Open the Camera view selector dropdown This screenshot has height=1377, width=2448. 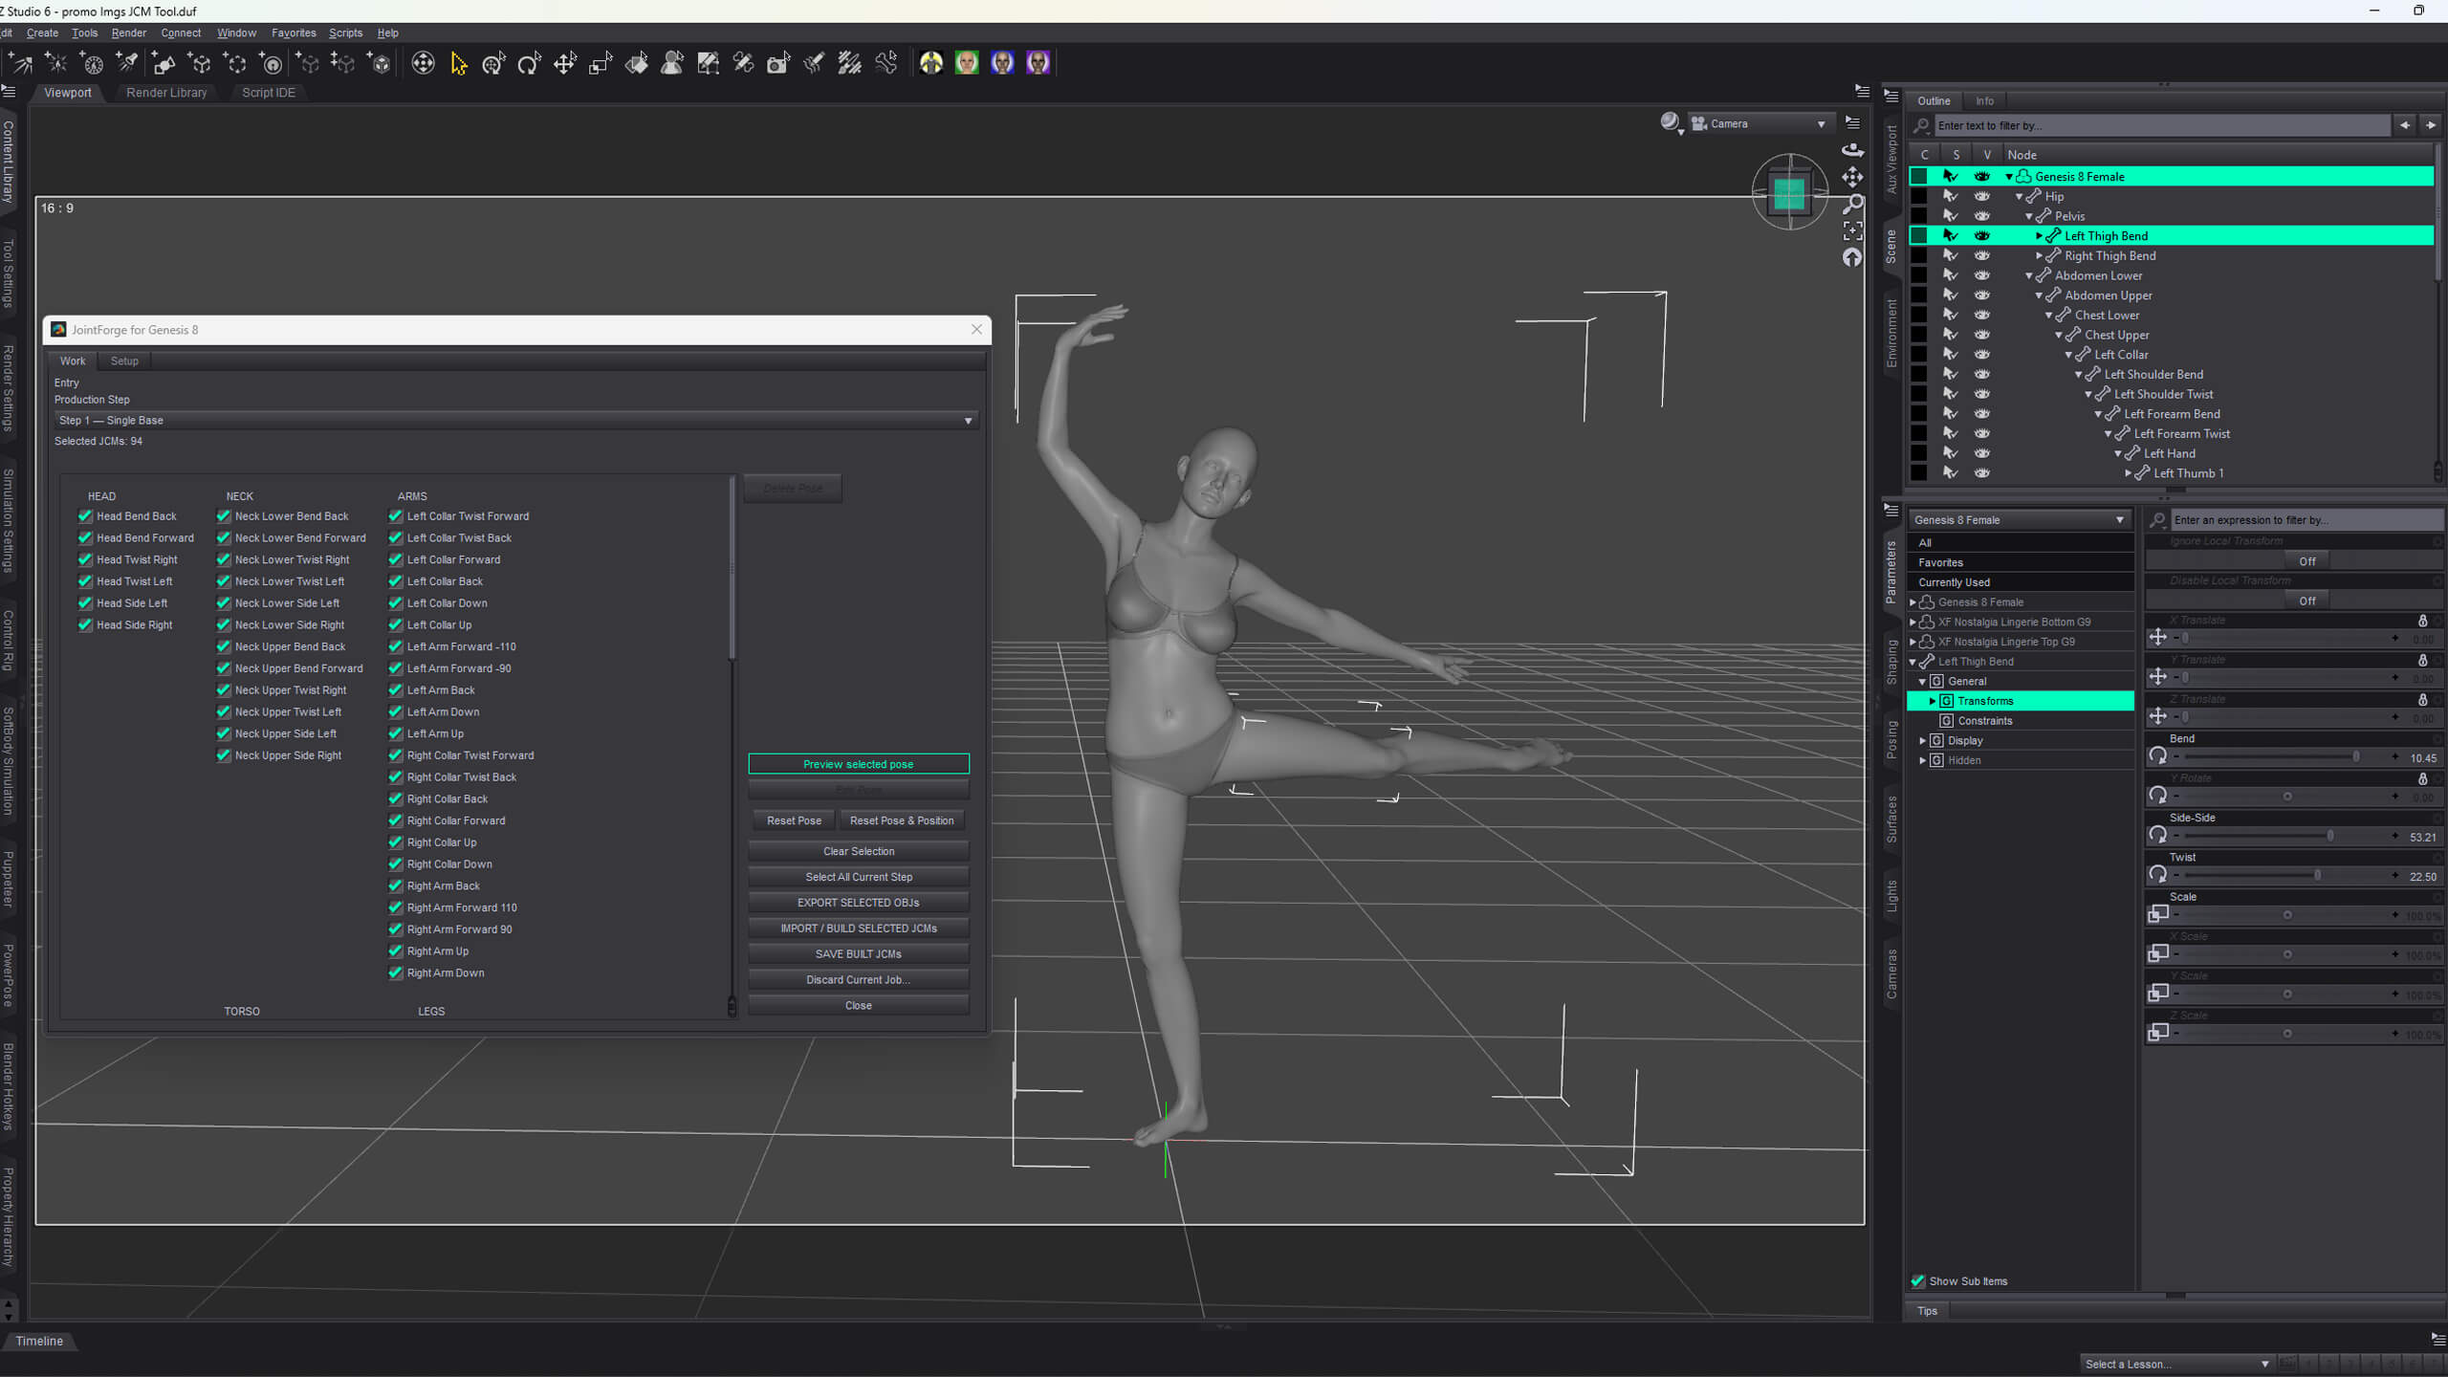click(1759, 123)
